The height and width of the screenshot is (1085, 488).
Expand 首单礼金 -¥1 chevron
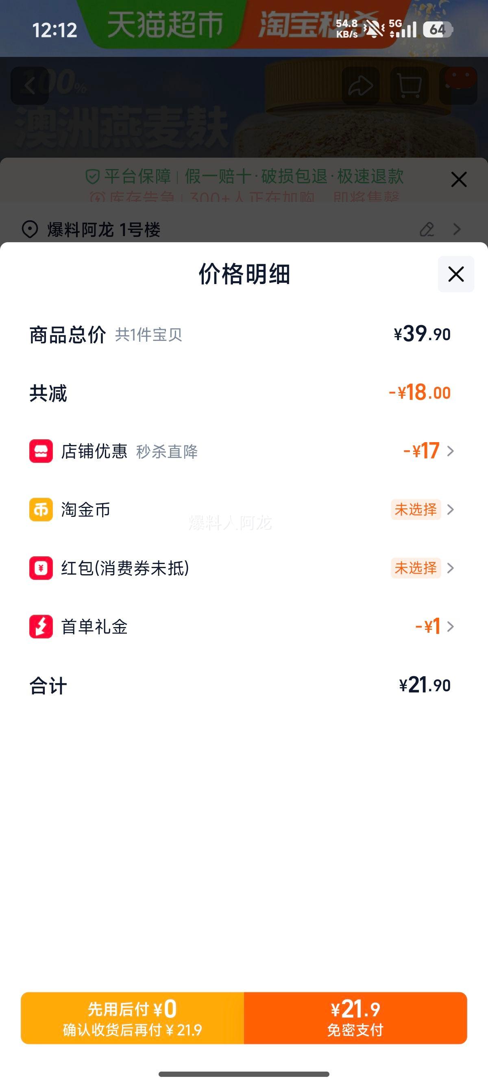coord(451,627)
